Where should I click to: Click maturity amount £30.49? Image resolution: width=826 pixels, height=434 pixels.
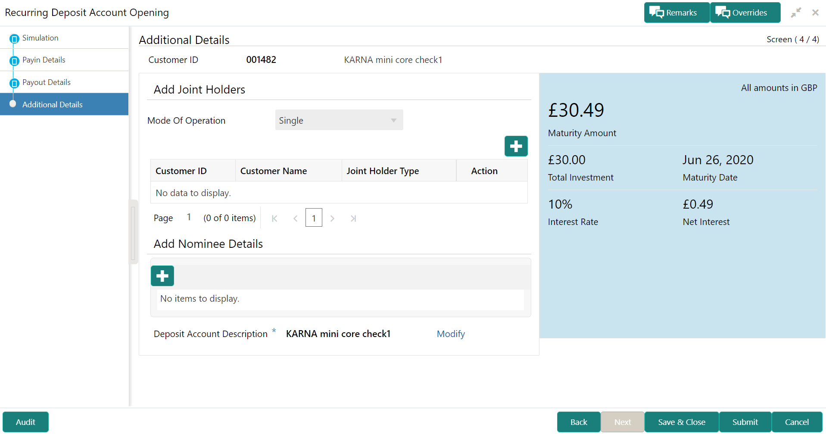576,110
